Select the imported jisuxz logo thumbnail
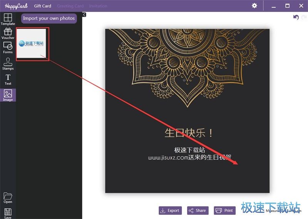 coord(32,43)
